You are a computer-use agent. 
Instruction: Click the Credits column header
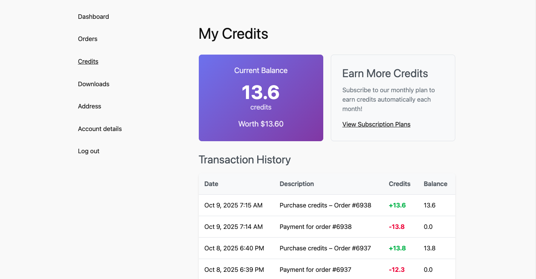[399, 184]
